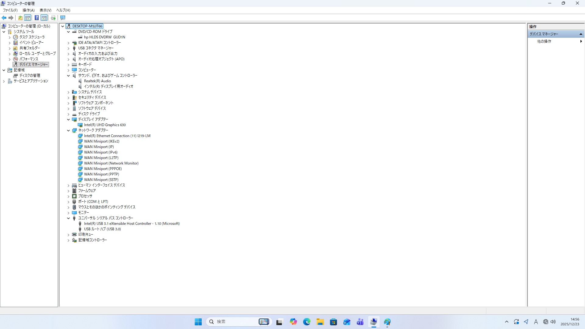The image size is (585, 329).
Task: Open the 操作(A) menu
Action: click(x=28, y=10)
